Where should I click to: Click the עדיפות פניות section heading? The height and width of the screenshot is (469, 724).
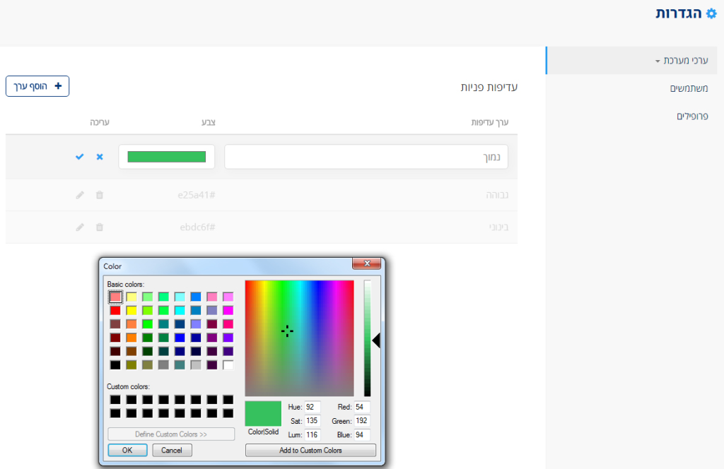(x=489, y=87)
